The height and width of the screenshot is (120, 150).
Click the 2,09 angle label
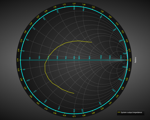[46, 11]
